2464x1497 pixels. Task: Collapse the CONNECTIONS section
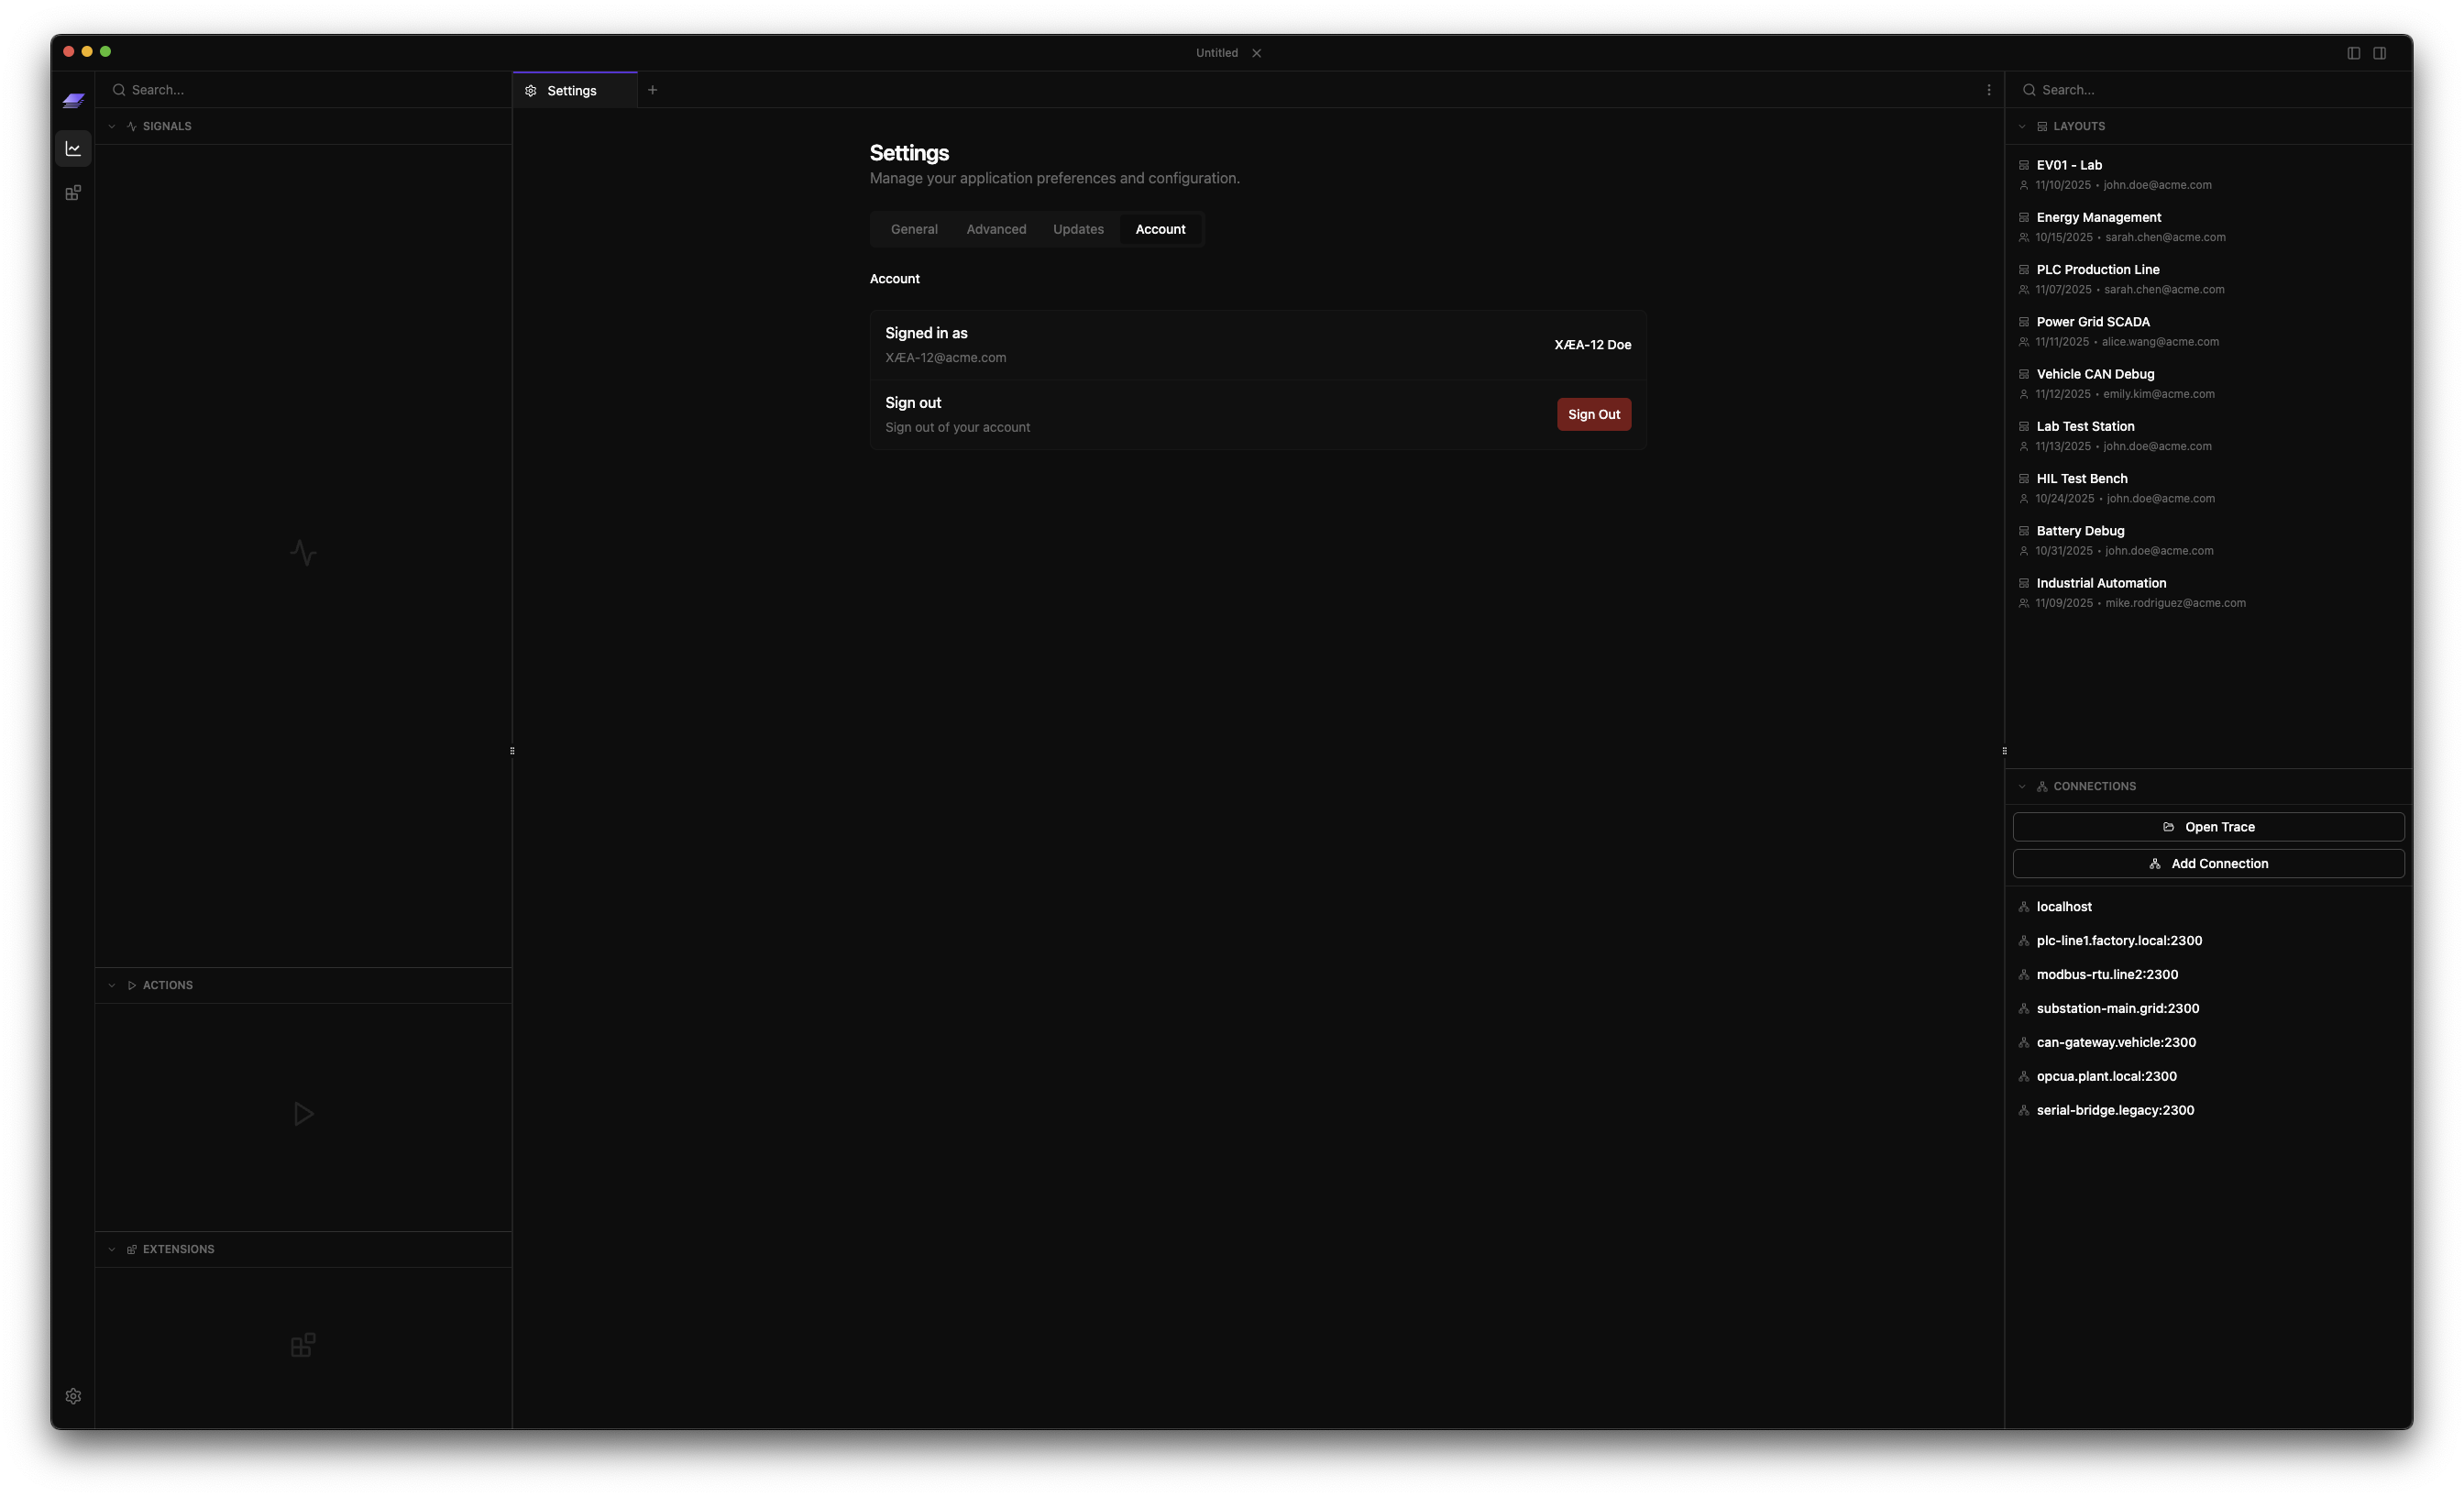tap(2021, 786)
